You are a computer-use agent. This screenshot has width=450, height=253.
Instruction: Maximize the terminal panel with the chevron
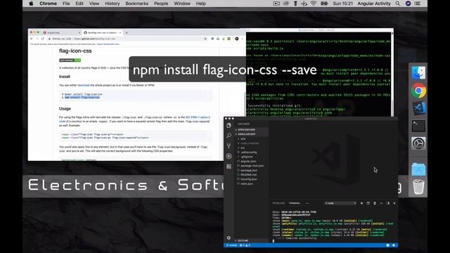pyautogui.click(x=381, y=203)
